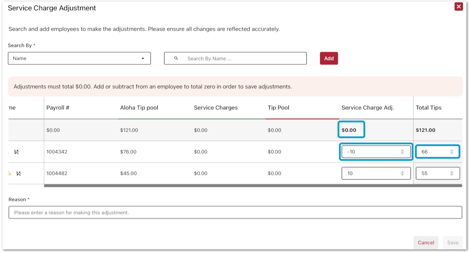Image resolution: width=469 pixels, height=253 pixels.
Task: Click the Save button
Action: pyautogui.click(x=453, y=243)
